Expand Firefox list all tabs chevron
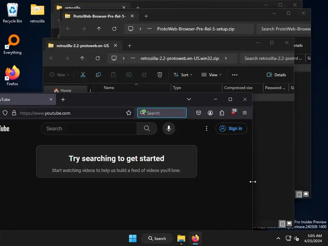 tap(189, 99)
